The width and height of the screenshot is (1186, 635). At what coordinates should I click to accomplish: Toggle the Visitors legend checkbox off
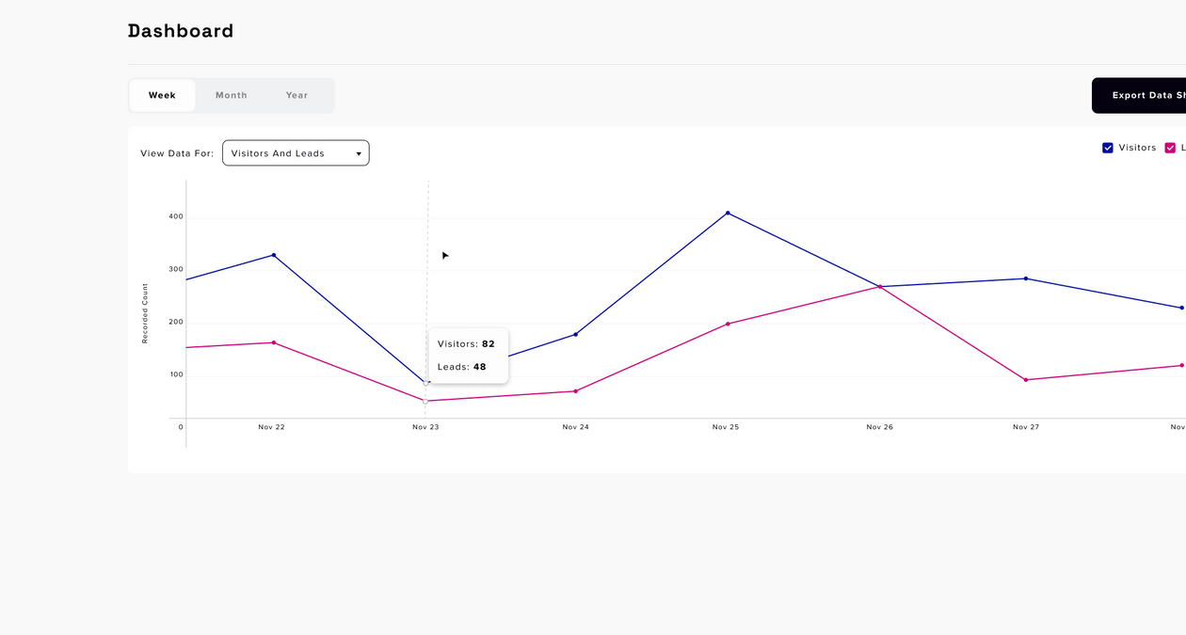coord(1108,148)
